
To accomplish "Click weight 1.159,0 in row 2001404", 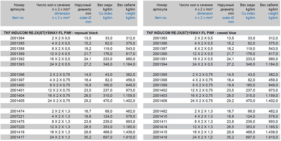I will click(129, 95).
